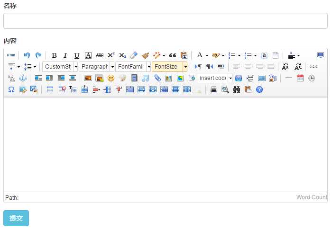Insert a hyperlink with chain icon

[x=314, y=67]
